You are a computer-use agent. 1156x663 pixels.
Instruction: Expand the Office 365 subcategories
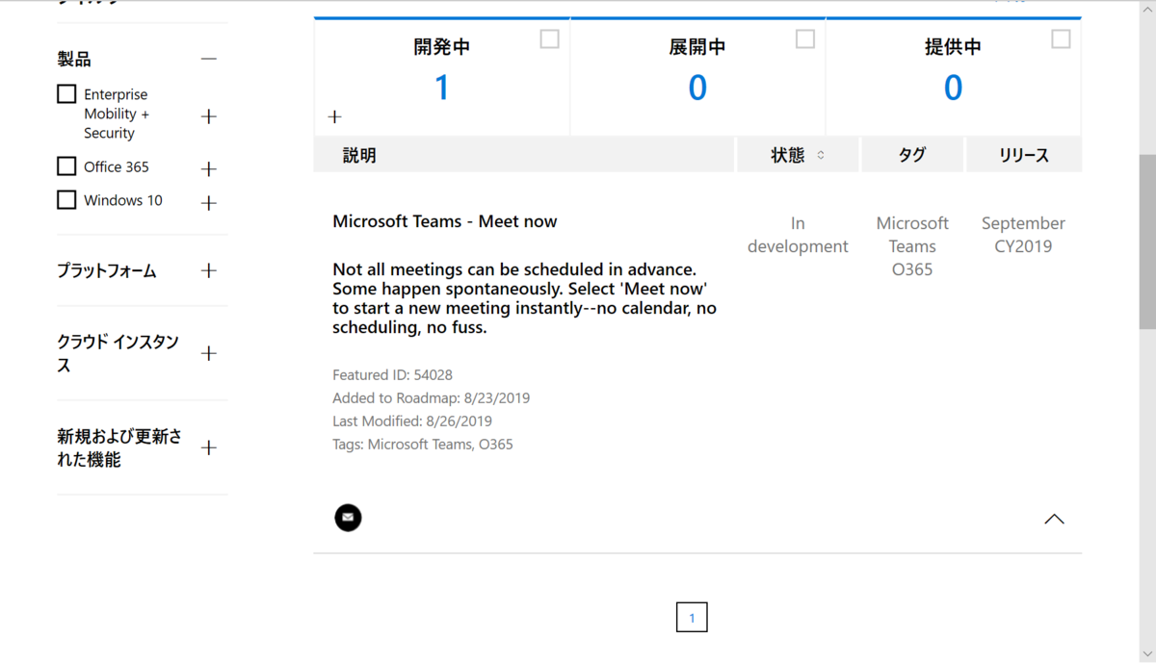click(208, 168)
